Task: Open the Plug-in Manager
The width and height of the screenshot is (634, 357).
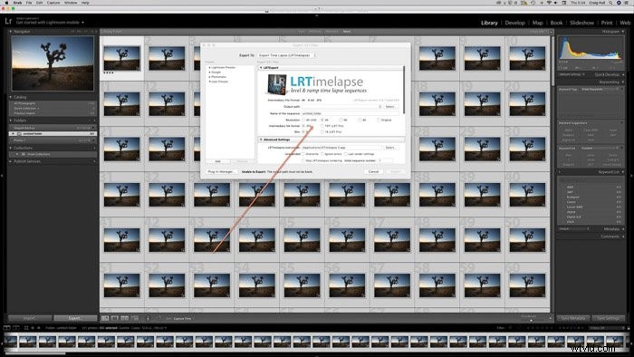Action: (220, 172)
